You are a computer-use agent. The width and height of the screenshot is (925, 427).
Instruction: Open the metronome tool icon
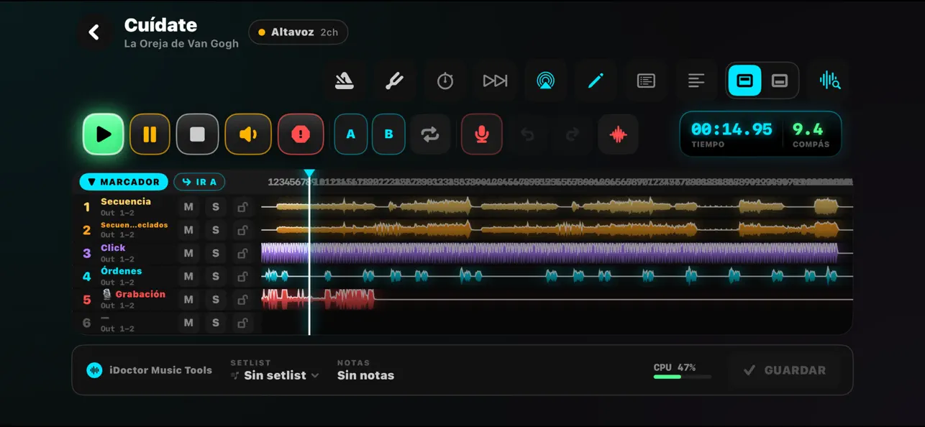point(345,81)
